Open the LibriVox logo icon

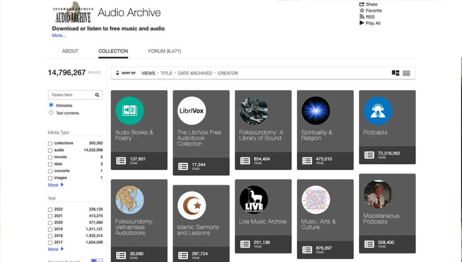tap(191, 110)
